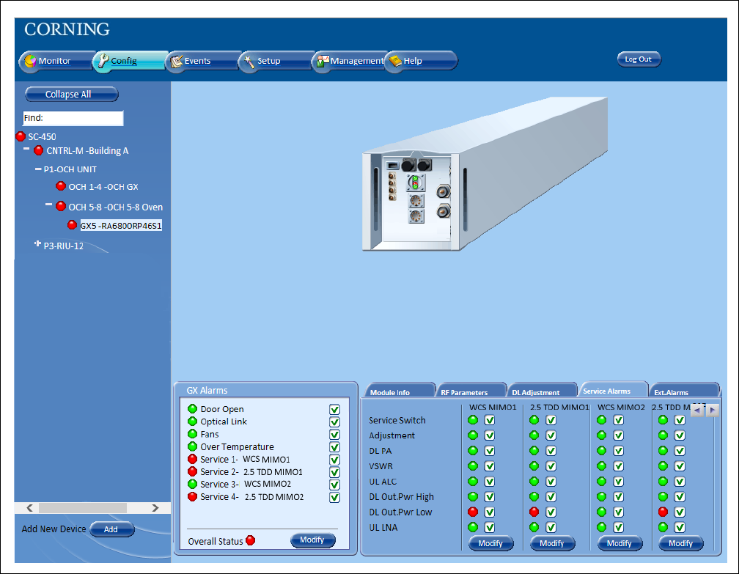
Task: Click Modify under 2.5 TDD MIMO1 column
Action: pyautogui.click(x=552, y=543)
